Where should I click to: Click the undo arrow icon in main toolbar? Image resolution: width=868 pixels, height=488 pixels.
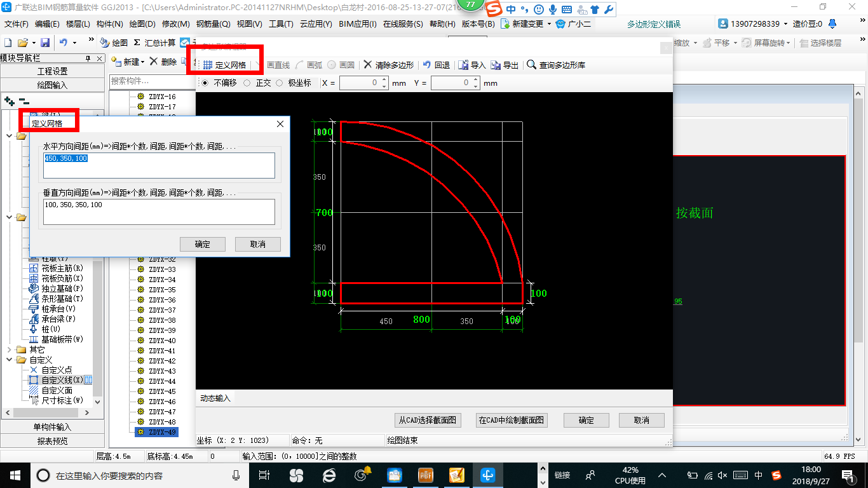[64, 43]
